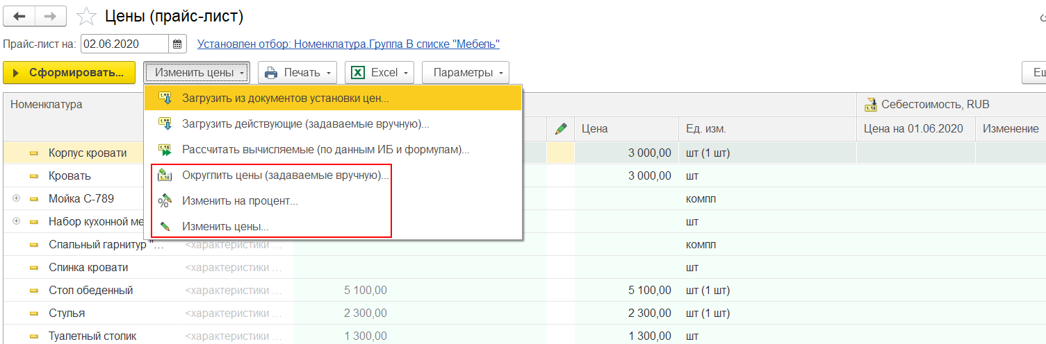This screenshot has width=1046, height=344.
Task: Click the Сформировать button
Action: click(69, 73)
